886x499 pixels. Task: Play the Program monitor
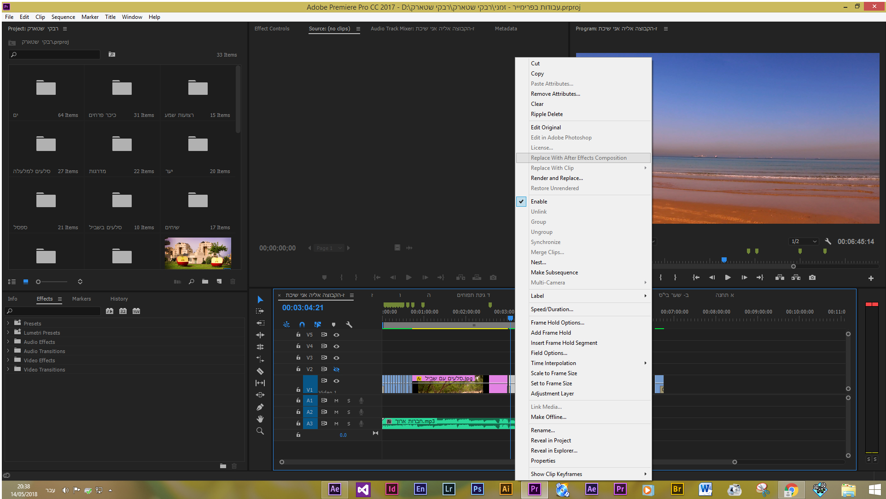coord(728,278)
